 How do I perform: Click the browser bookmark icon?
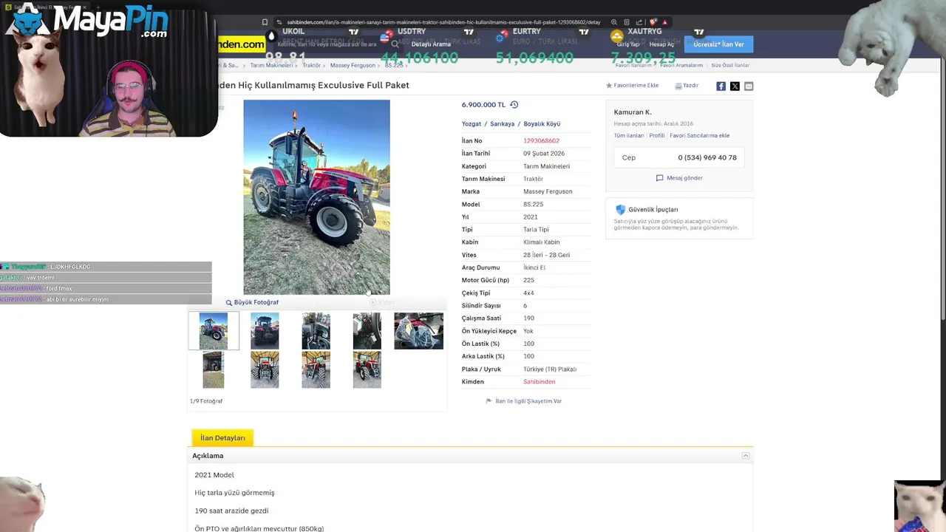(x=265, y=22)
